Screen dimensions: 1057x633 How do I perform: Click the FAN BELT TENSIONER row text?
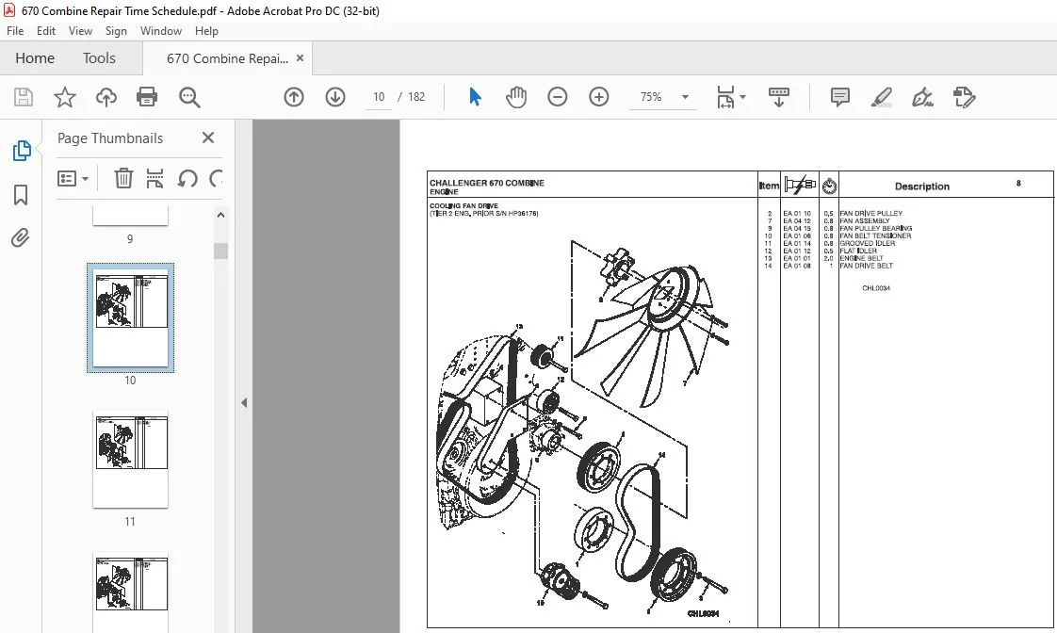click(x=875, y=235)
